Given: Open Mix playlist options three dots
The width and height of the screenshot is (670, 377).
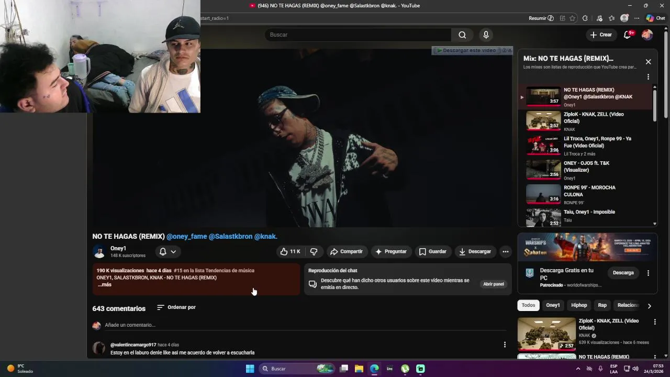Looking at the screenshot, I should [648, 77].
